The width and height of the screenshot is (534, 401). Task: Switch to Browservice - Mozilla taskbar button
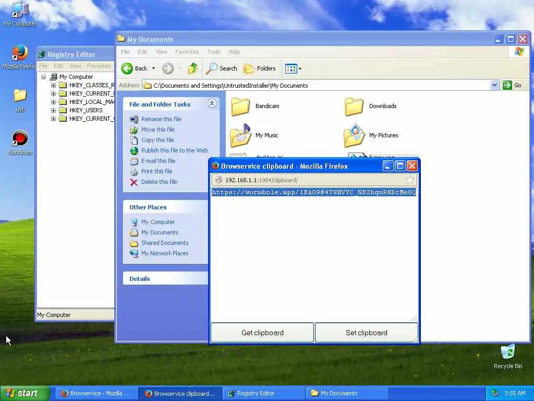click(x=96, y=394)
